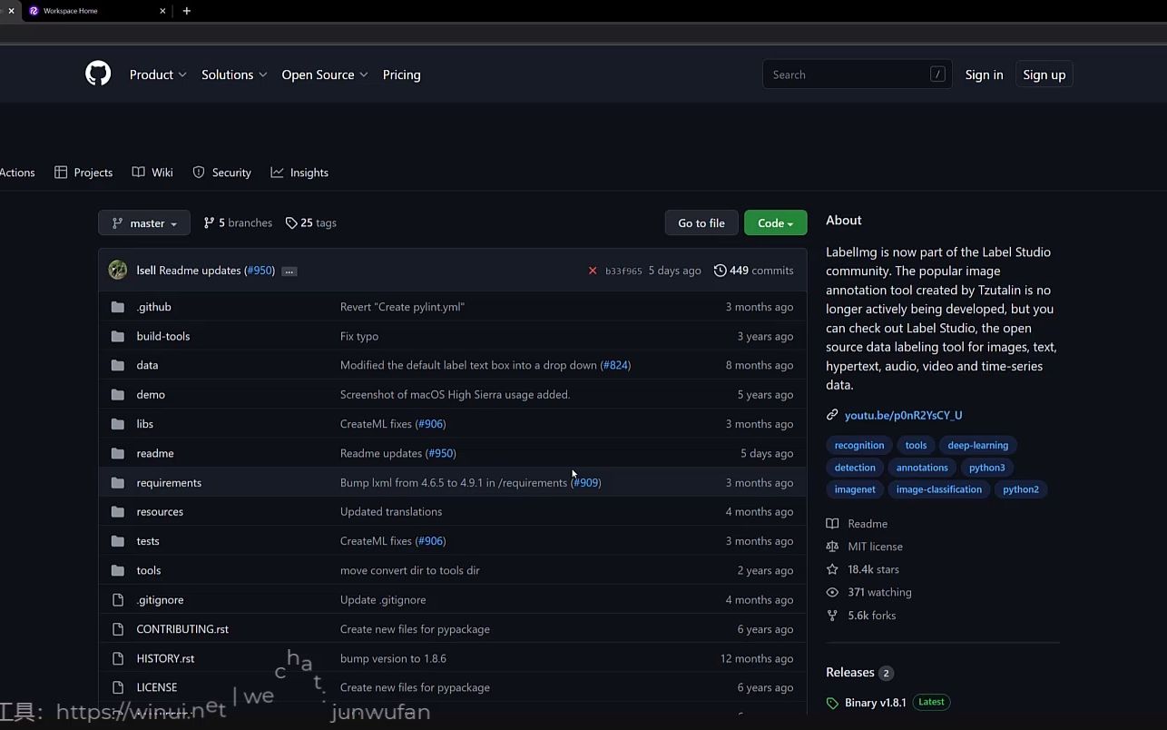Open the HISTORY.rst file
Image resolution: width=1167 pixels, height=730 pixels.
[165, 658]
